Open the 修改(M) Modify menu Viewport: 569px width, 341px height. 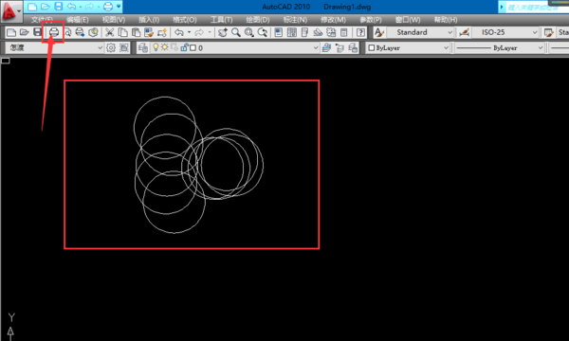click(x=333, y=20)
